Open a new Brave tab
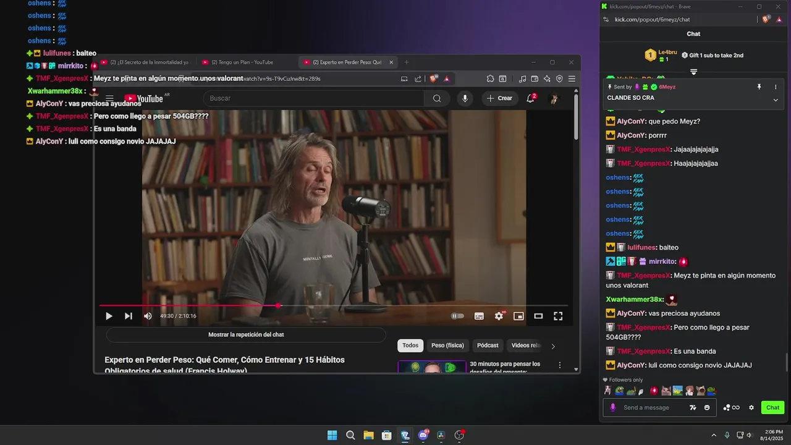The width and height of the screenshot is (791, 445). (407, 62)
